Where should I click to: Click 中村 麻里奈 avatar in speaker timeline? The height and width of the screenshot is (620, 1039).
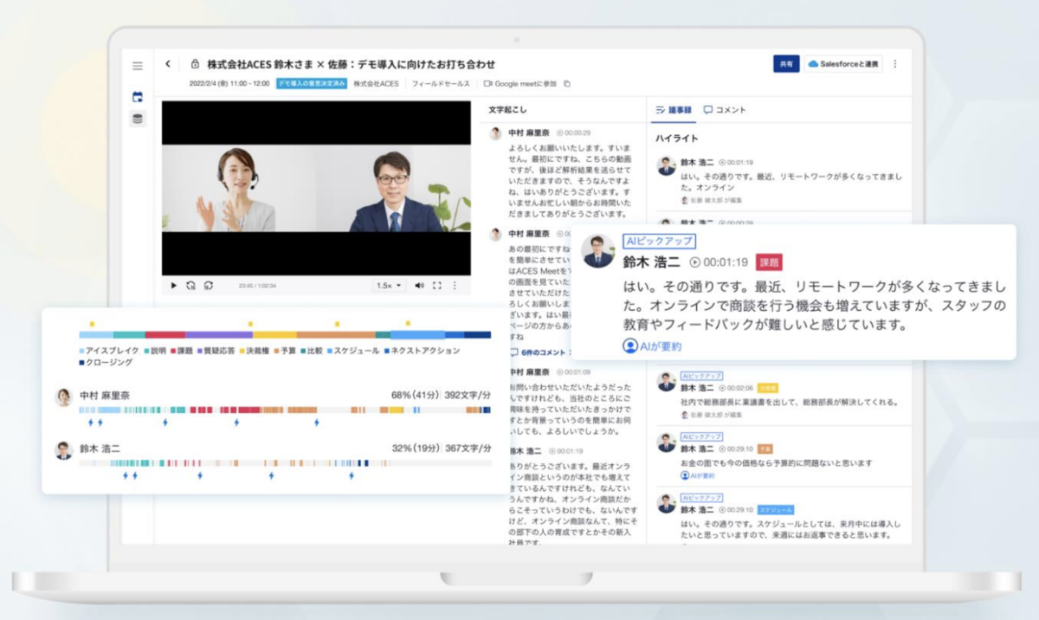(x=63, y=397)
